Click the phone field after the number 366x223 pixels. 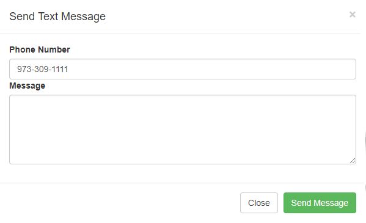(x=210, y=69)
